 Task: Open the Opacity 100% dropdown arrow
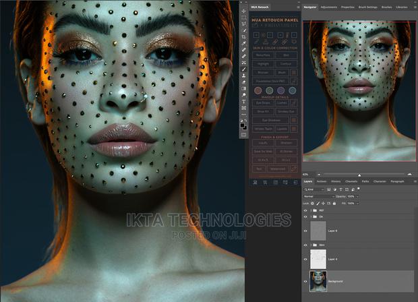coord(357,196)
